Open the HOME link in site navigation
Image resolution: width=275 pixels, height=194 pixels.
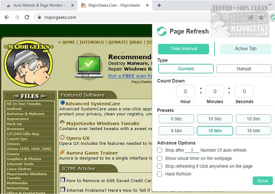pyautogui.click(x=69, y=42)
